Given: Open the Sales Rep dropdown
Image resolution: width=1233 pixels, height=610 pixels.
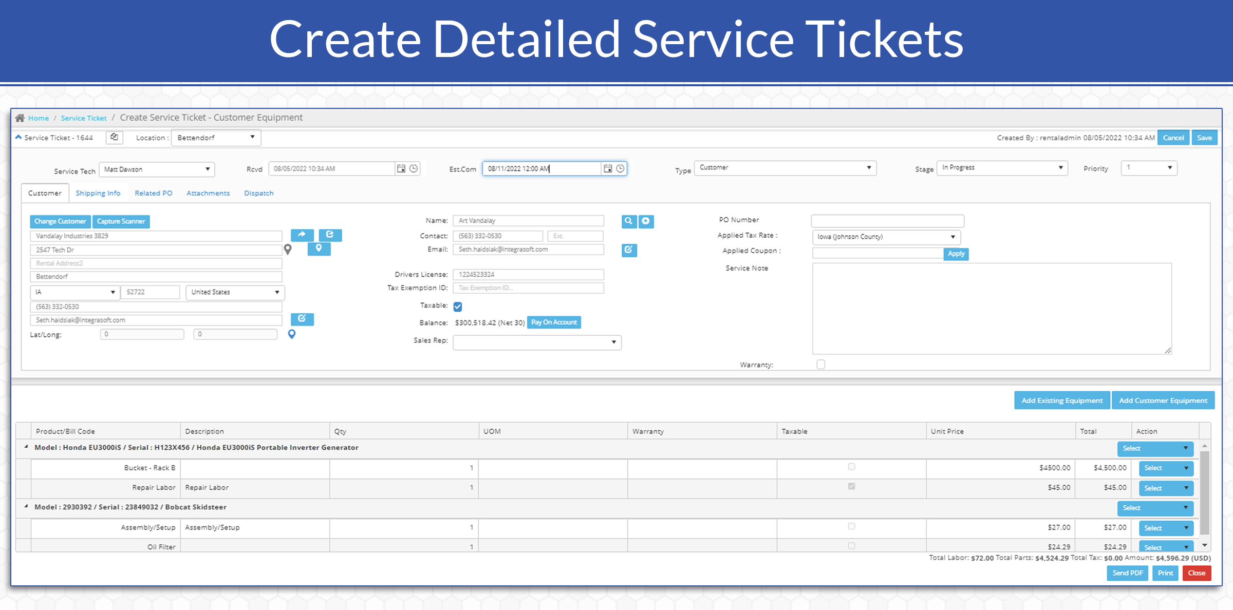Looking at the screenshot, I should pos(536,342).
